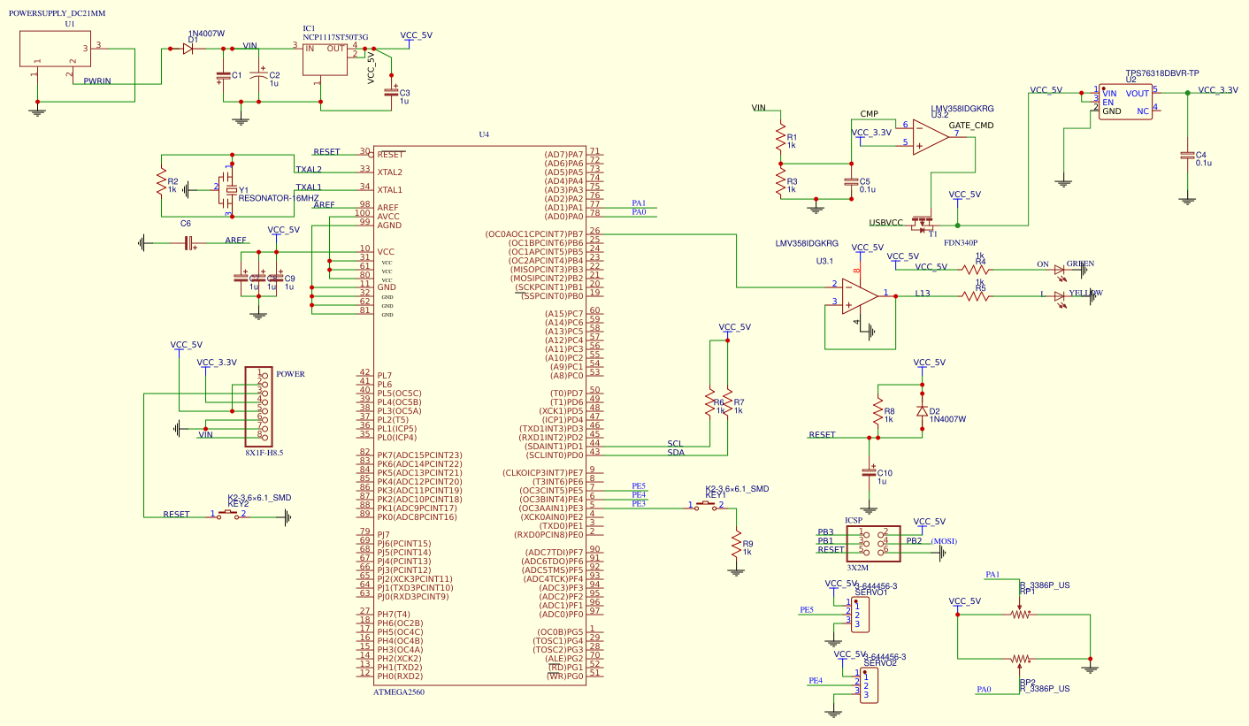1249x726 pixels.
Task: Click the U2 TPS76318 3.3V regulator
Action: pos(1124,102)
